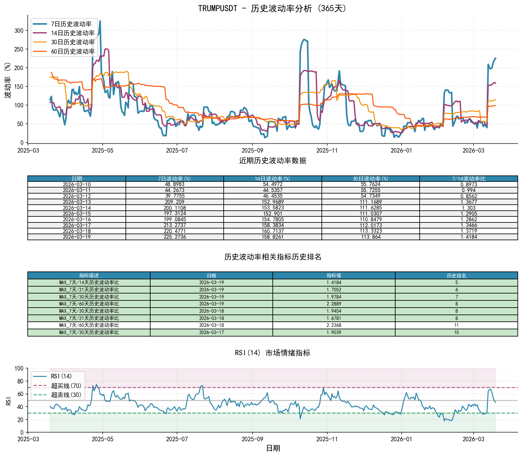Click the RSI(14) 市场情绪指标 chart title
Viewport: 522px width, 456px height.
272,353
